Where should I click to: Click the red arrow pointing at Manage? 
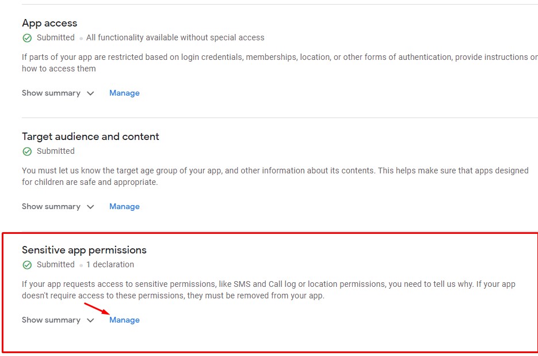pyautogui.click(x=97, y=308)
